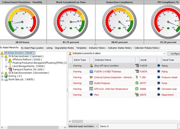Open the Indicator States History tab

tap(120, 48)
